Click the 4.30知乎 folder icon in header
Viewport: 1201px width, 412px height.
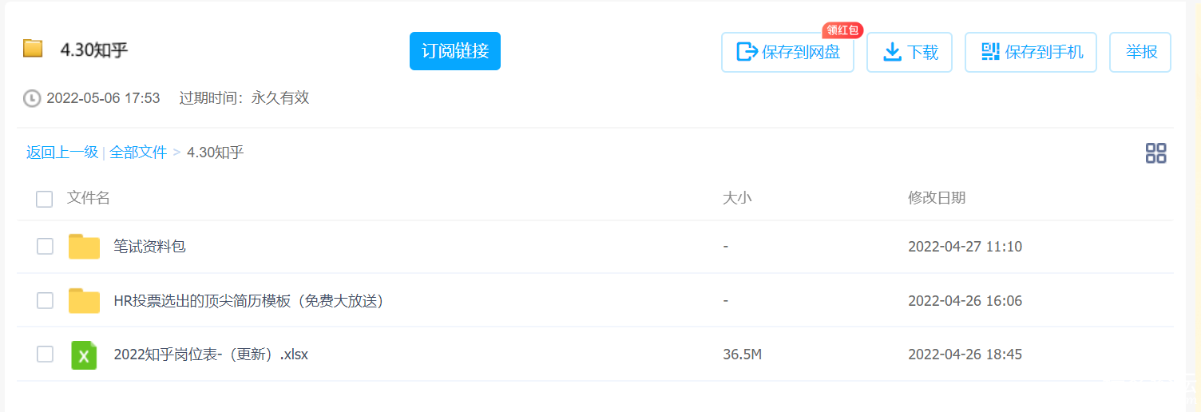[x=33, y=50]
